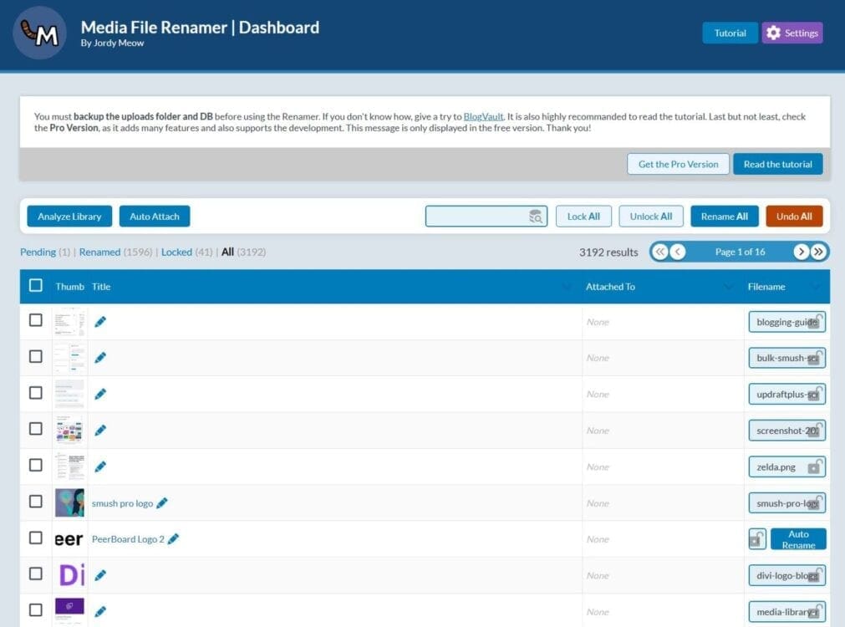Toggle the lock icon on the divi-logo filename
This screenshot has width=845, height=627.
815,574
